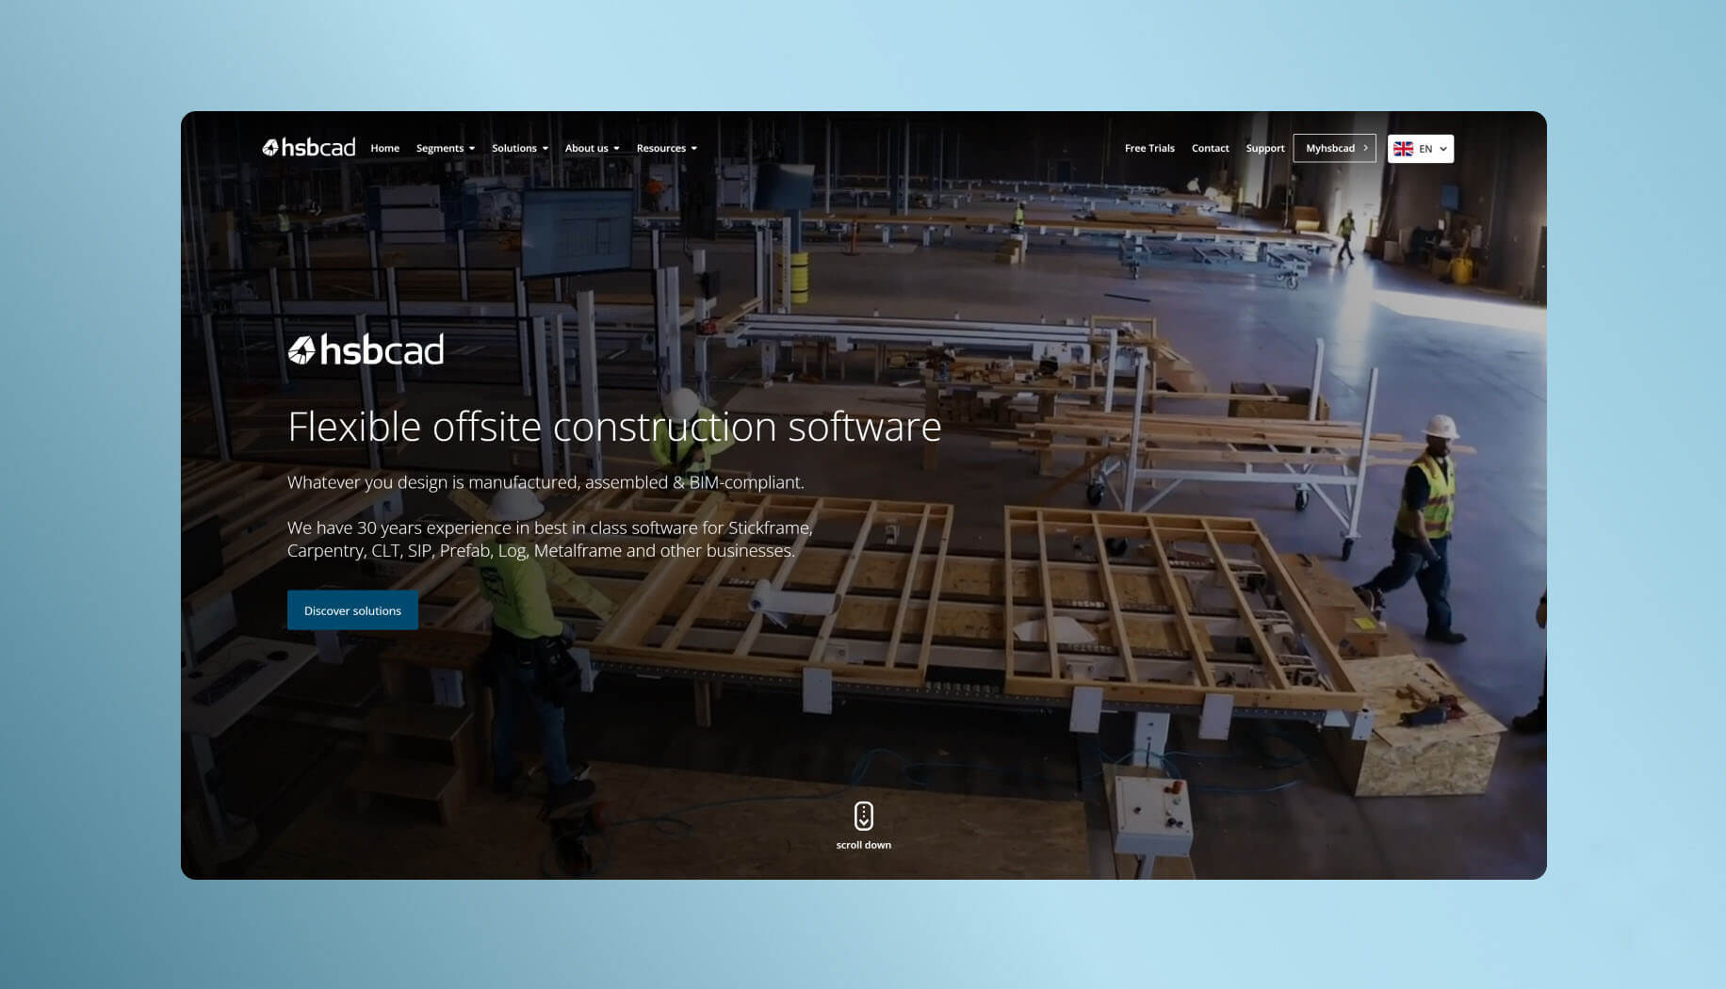Viewport: 1726px width, 989px height.
Task: Click the scroll down mouse icon
Action: [x=863, y=816]
